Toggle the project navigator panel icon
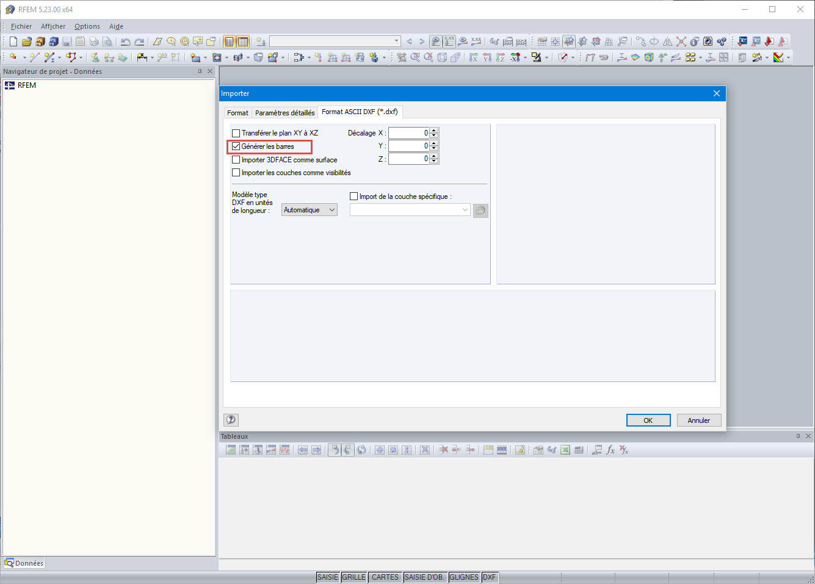 230,41
